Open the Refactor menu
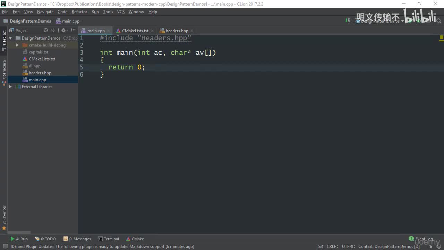This screenshot has height=250, width=444. (79, 12)
